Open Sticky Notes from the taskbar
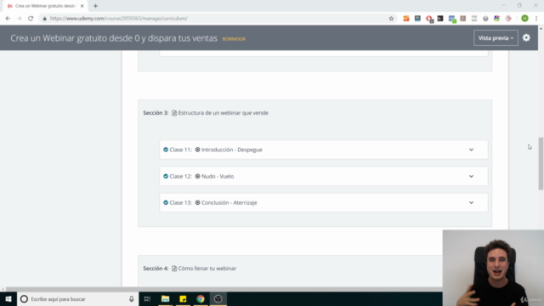This screenshot has width=544, height=306. 183,298
